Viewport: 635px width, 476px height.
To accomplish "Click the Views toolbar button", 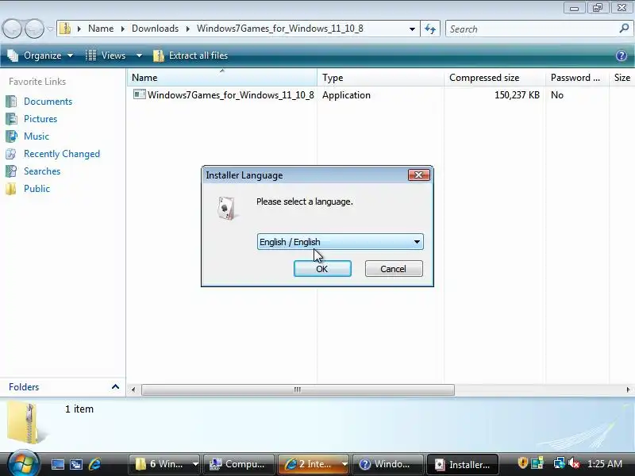I will (x=106, y=56).
